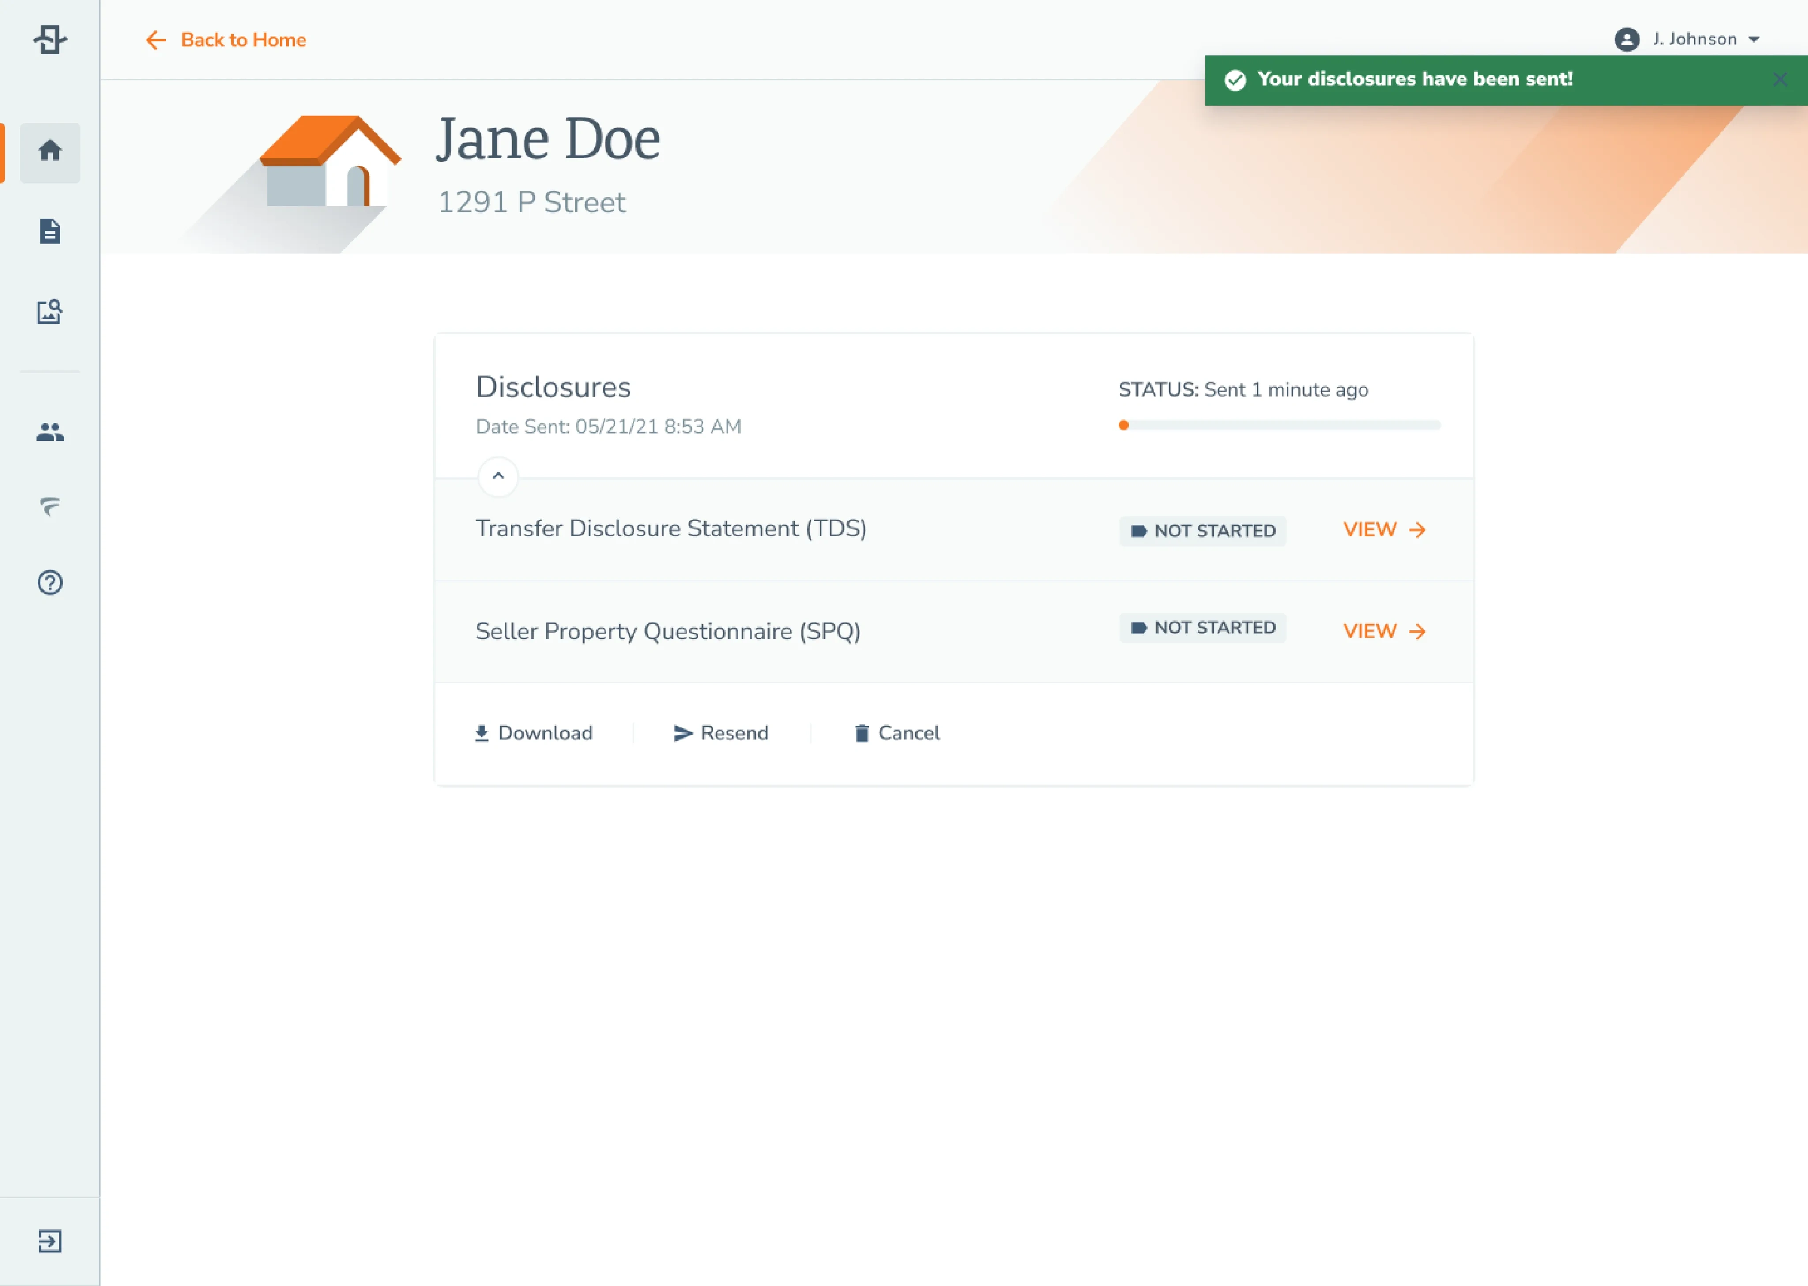Image resolution: width=1808 pixels, height=1286 pixels.
Task: View the Transfer Disclosure Statement
Action: click(1385, 530)
